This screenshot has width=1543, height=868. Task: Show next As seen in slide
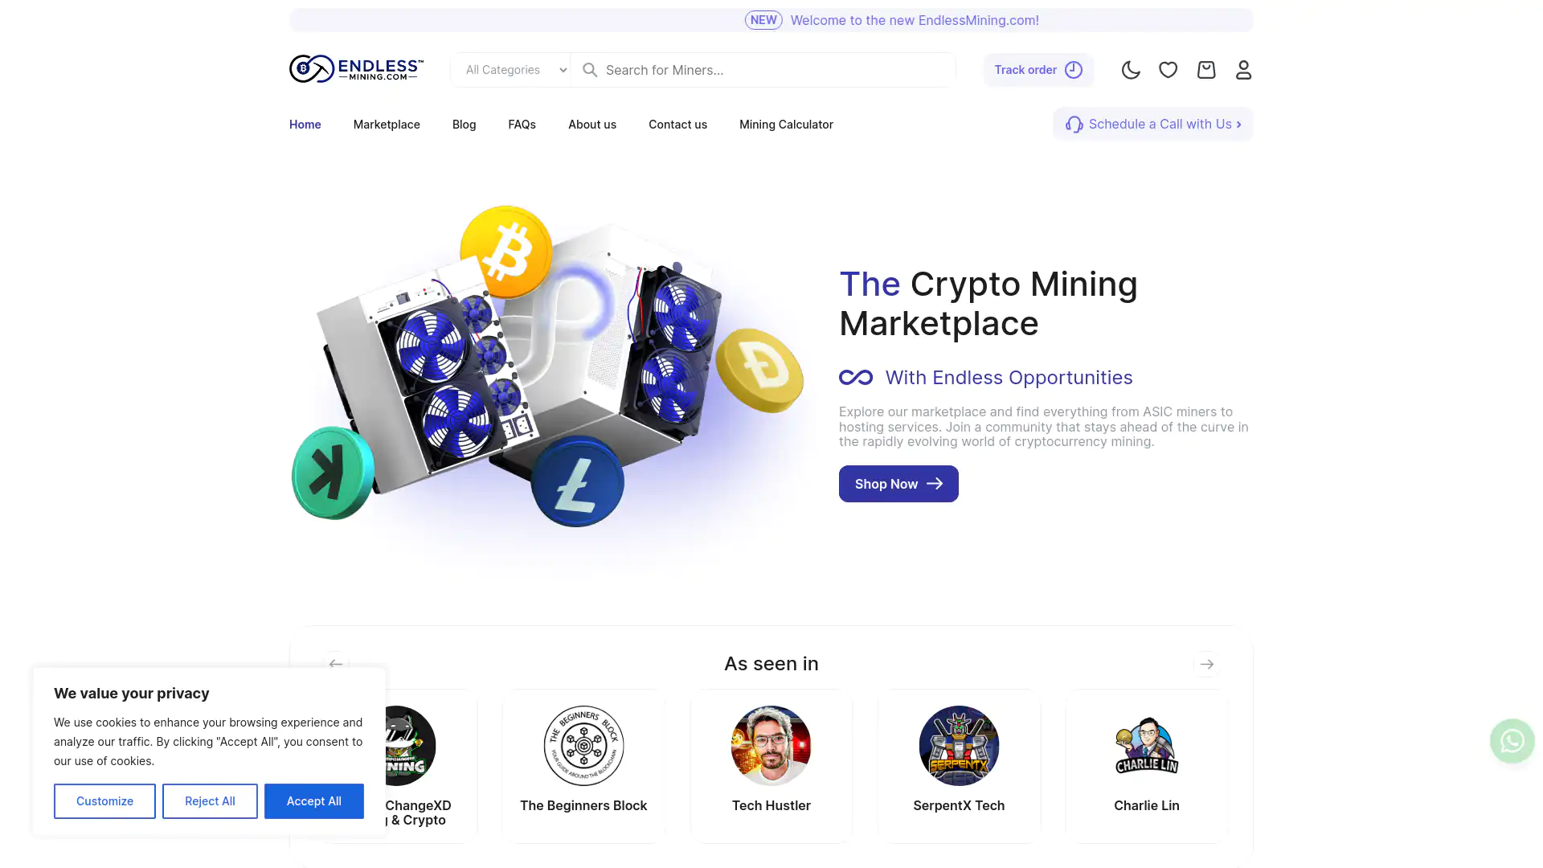pos(1206,664)
